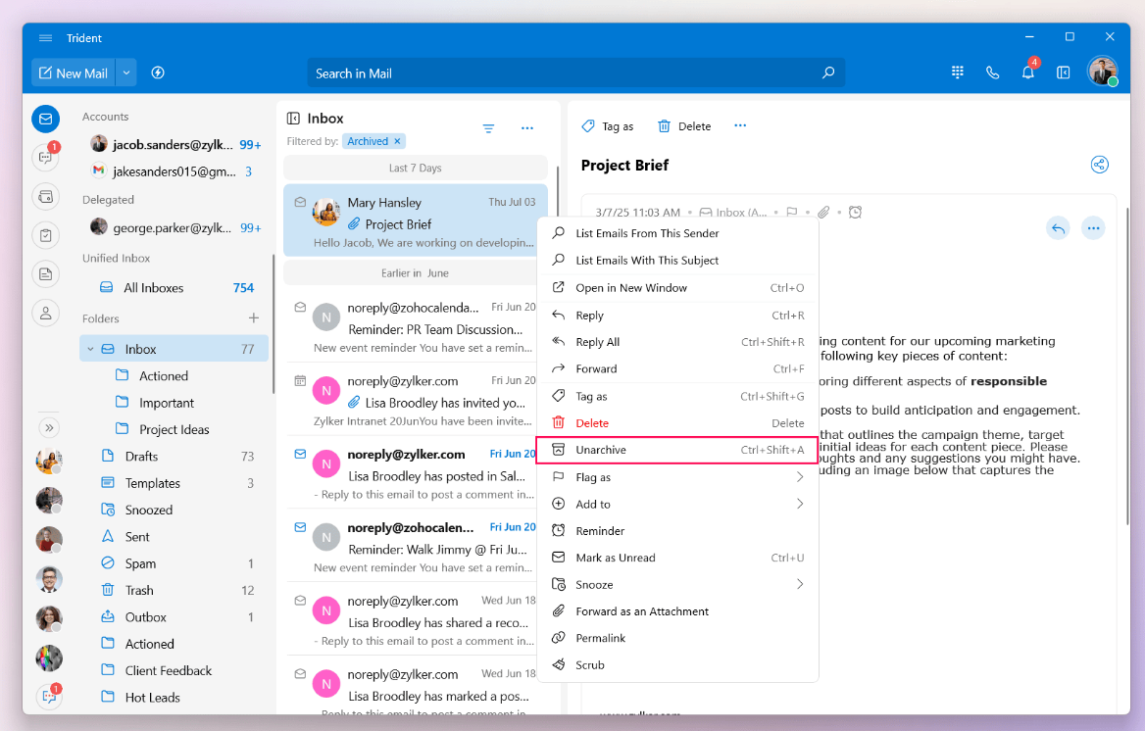Choose Open in New Window
This screenshot has height=731, width=1145.
(677, 288)
